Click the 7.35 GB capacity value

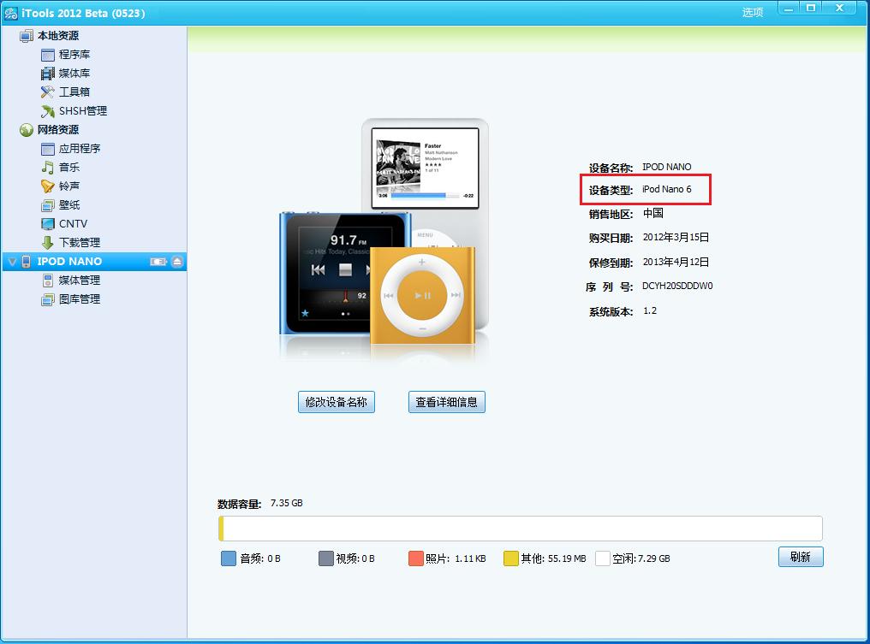pos(286,503)
